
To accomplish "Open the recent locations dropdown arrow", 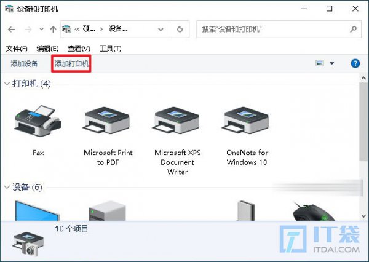I will pyautogui.click(x=41, y=30).
